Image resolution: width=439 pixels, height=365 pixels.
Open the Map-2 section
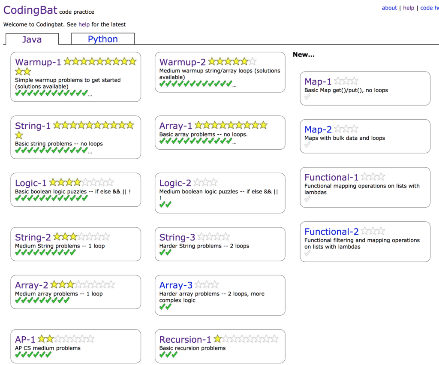click(x=318, y=130)
